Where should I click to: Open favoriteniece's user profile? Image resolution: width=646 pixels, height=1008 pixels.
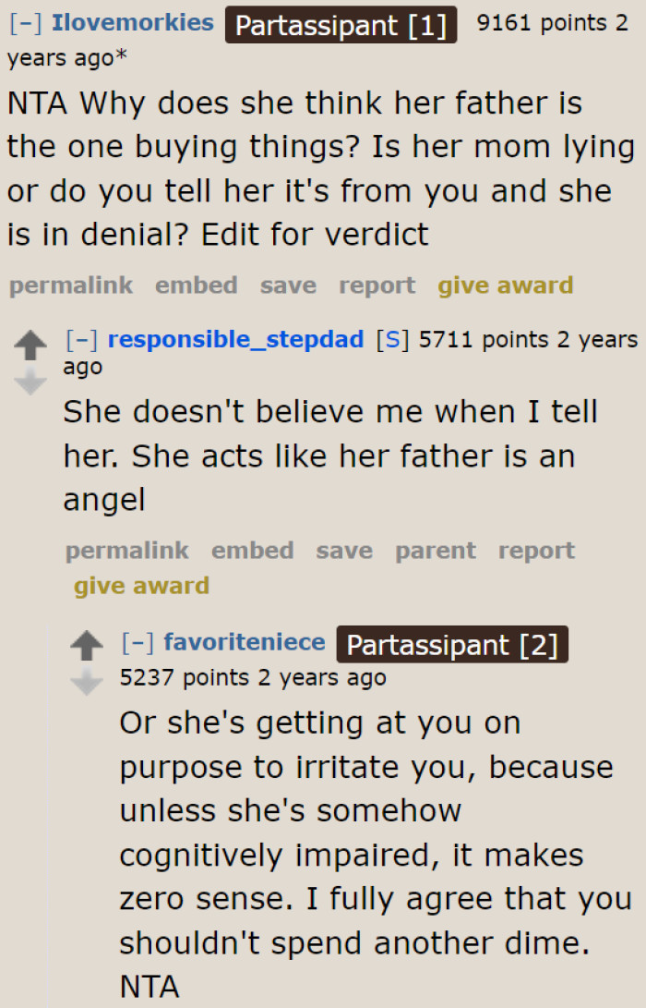click(x=245, y=642)
